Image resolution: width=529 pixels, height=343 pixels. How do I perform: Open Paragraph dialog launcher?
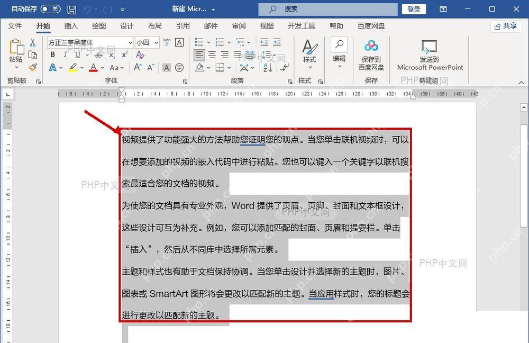pos(290,82)
